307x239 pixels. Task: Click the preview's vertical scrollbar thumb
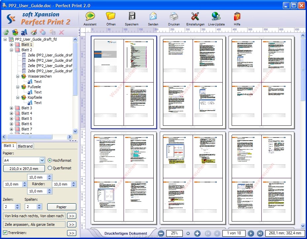coord(303,69)
